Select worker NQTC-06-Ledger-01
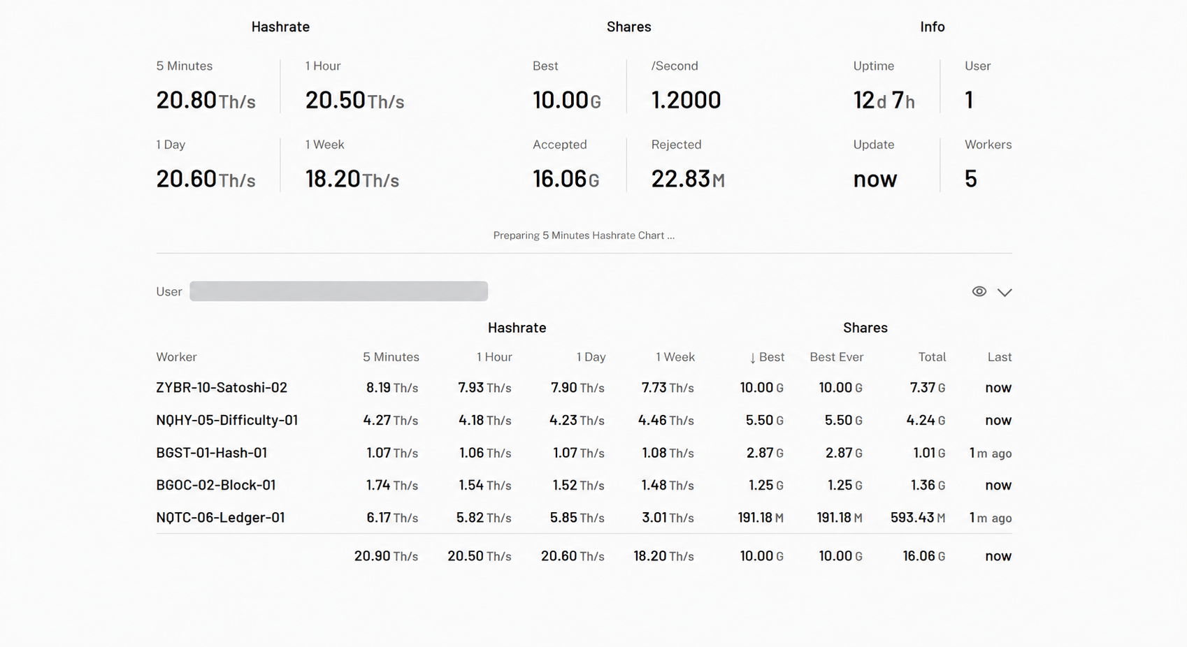Viewport: 1187px width, 647px height. (220, 518)
